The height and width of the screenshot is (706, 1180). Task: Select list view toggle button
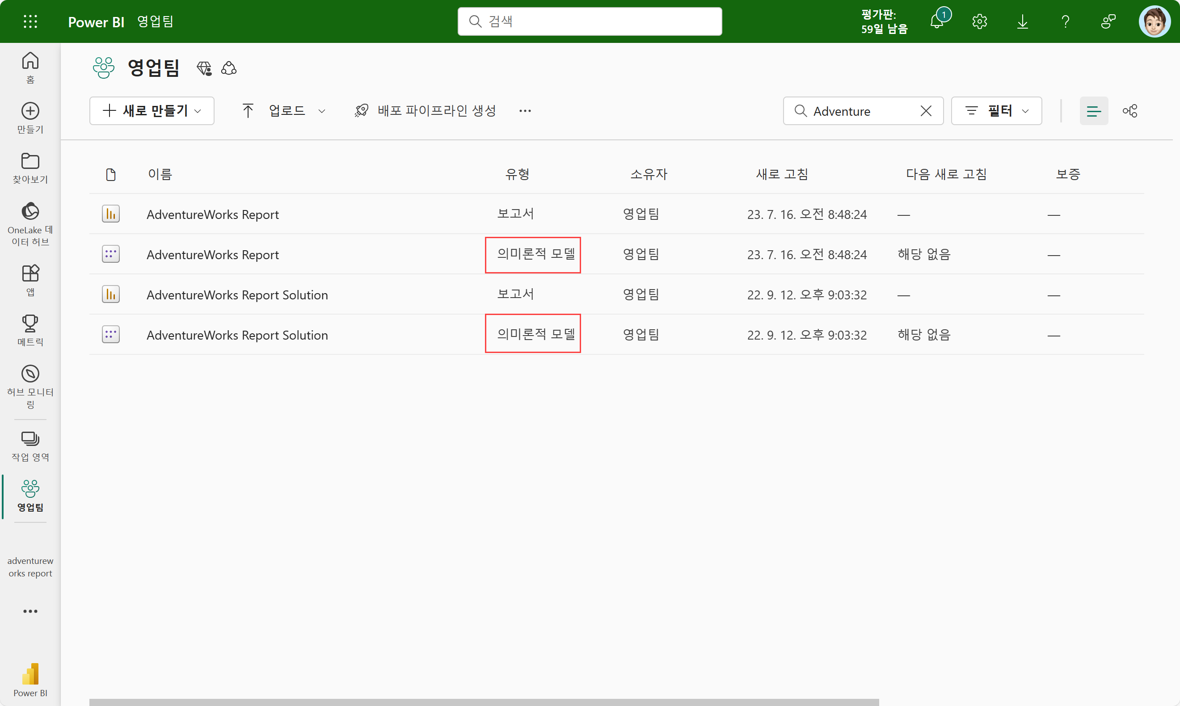(x=1093, y=111)
